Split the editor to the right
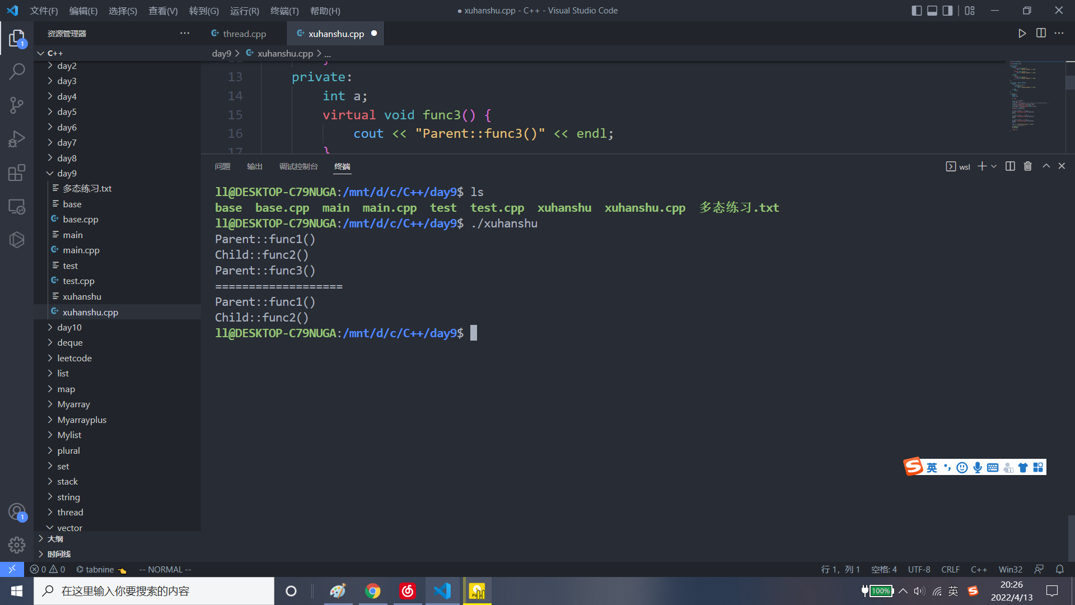The width and height of the screenshot is (1075, 605). tap(1041, 34)
